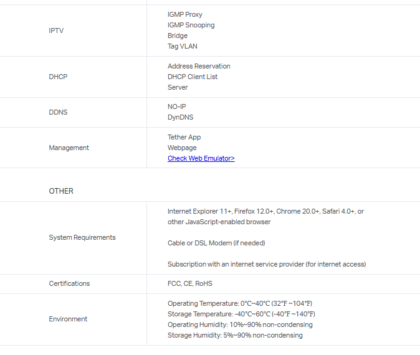Click the FCC, CE, RoHS text
This screenshot has height=355, width=420.
[189, 283]
